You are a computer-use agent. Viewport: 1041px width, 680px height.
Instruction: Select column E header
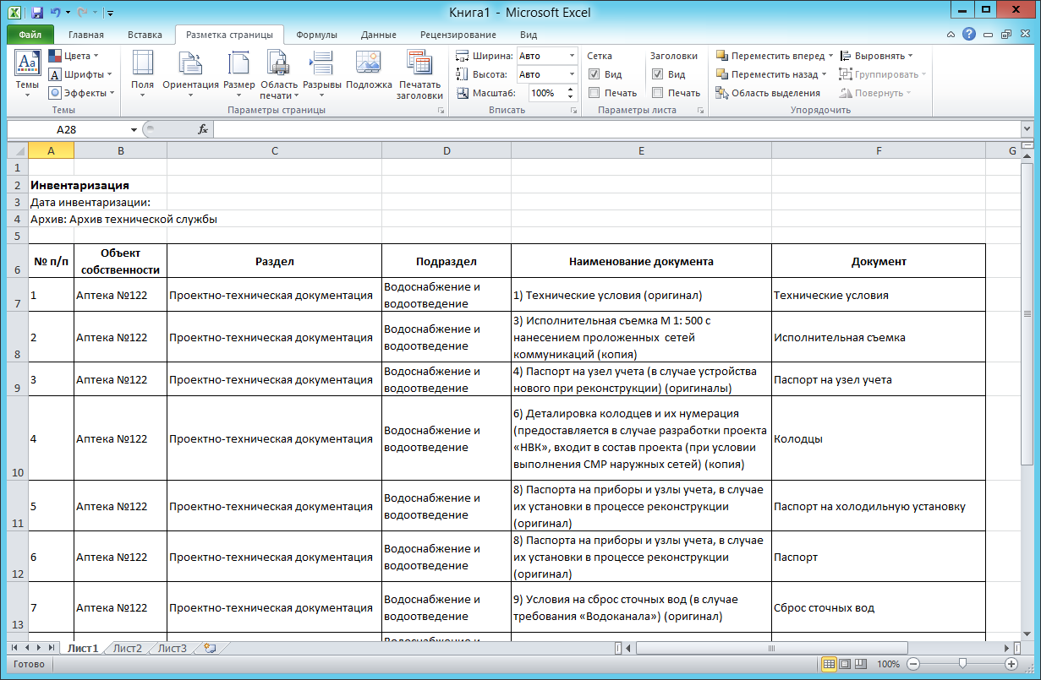click(641, 150)
